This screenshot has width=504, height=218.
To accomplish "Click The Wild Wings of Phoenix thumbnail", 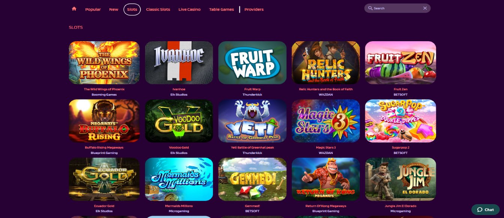I will pyautogui.click(x=104, y=63).
